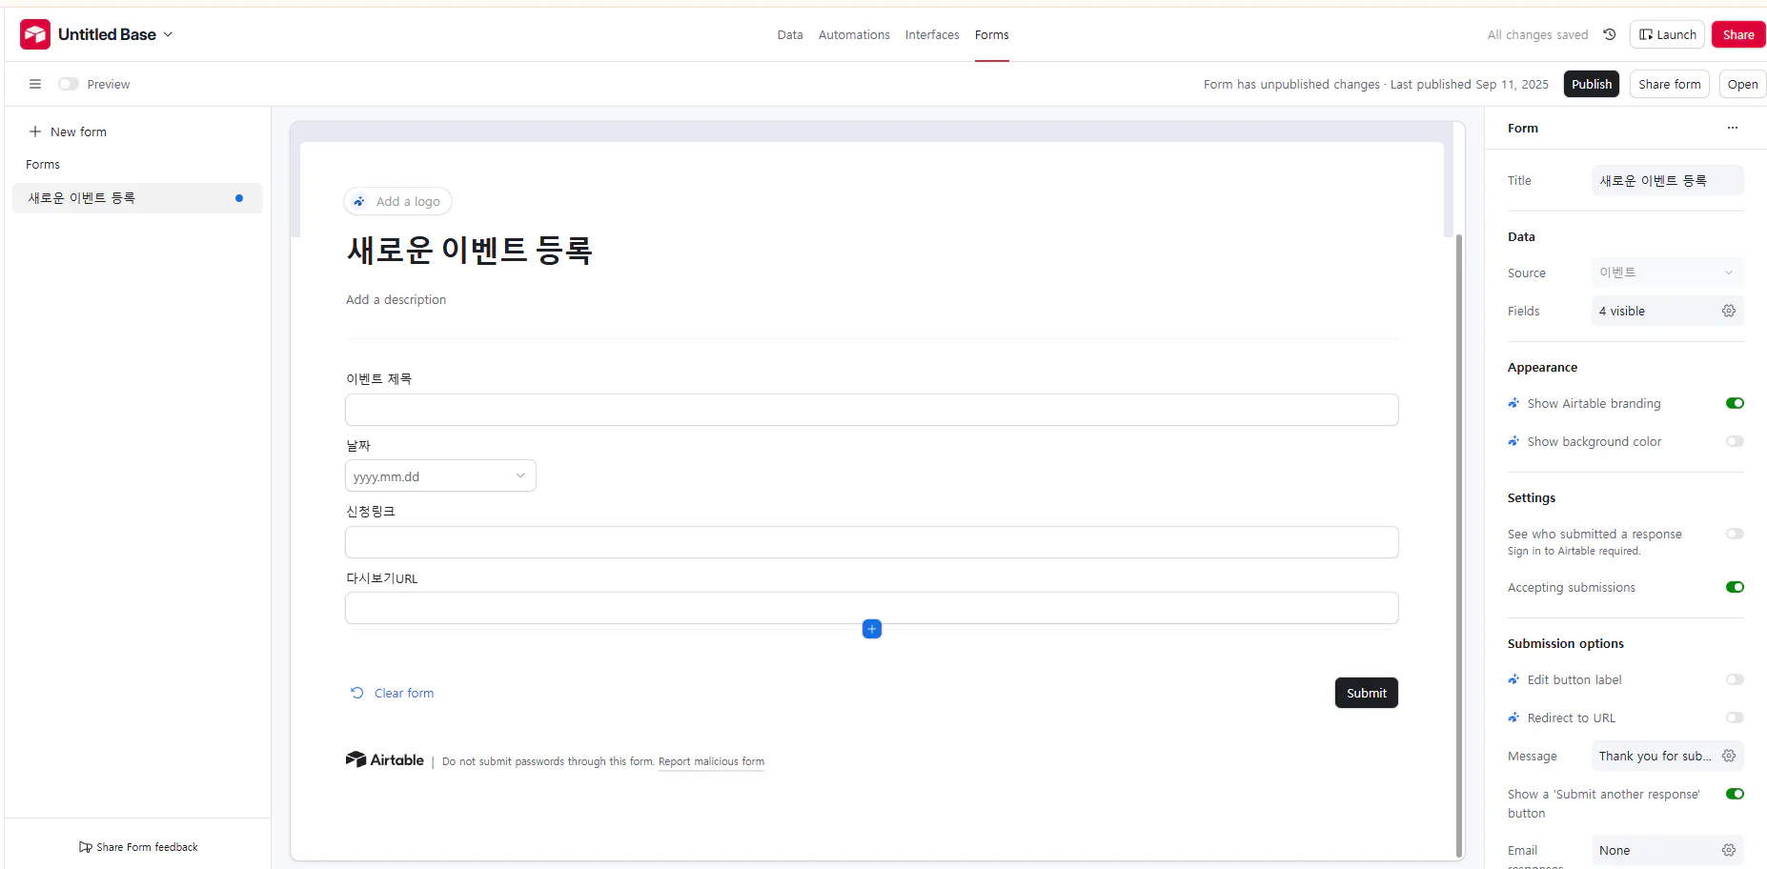Click the 다시보기URL input field
Viewport: 1767px width, 869px height.
pyautogui.click(x=872, y=608)
